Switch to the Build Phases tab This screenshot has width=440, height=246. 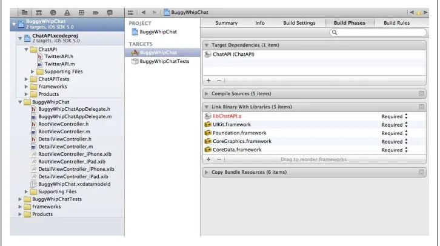[x=350, y=23]
